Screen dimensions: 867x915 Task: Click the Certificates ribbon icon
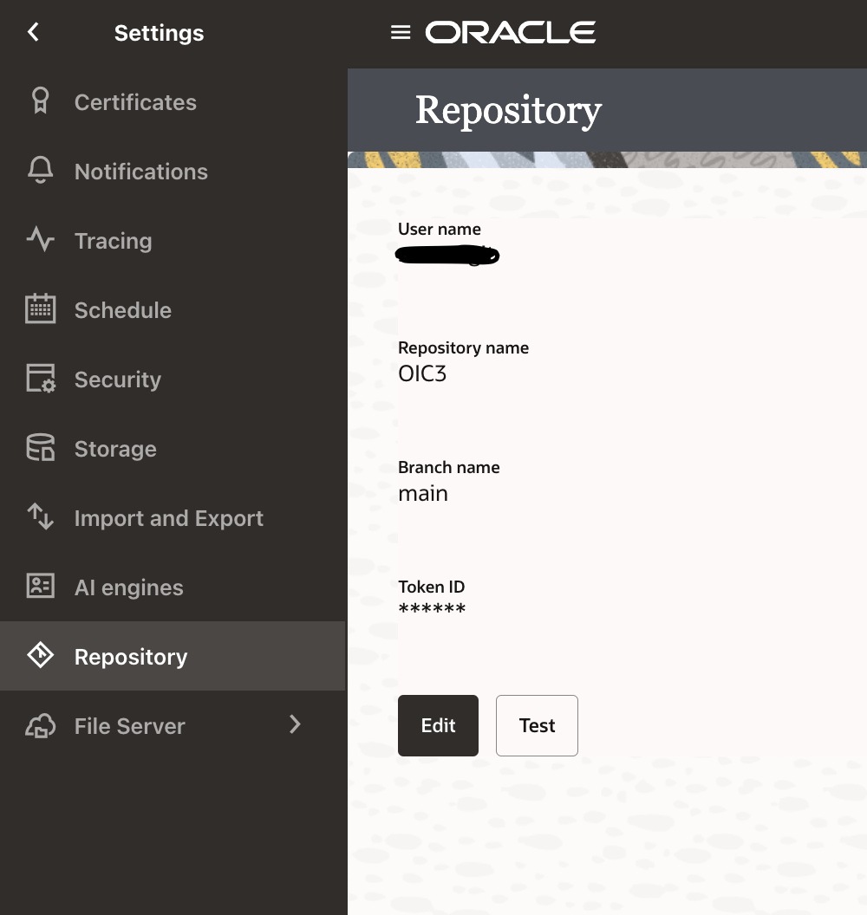(x=40, y=101)
